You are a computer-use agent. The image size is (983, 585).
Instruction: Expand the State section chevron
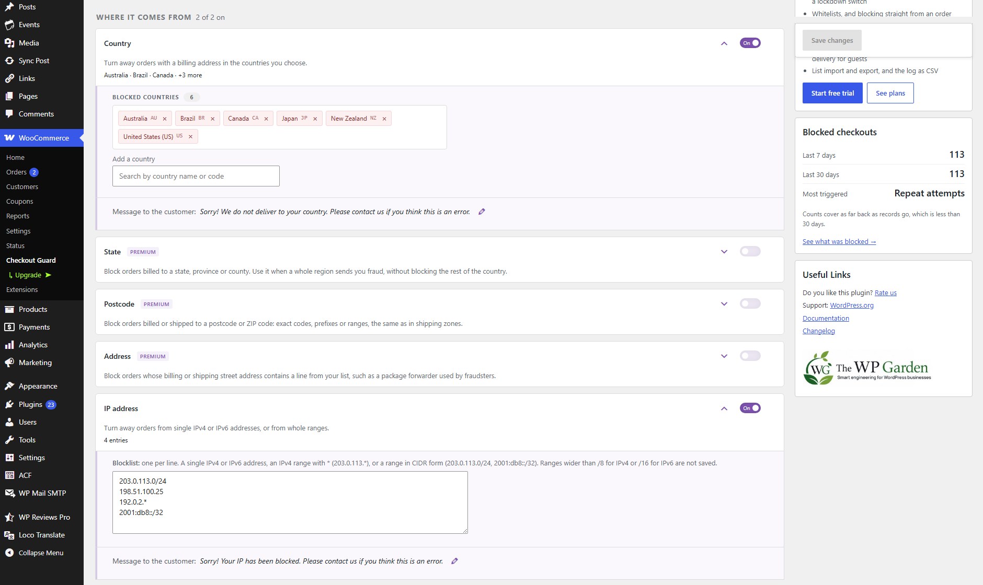(x=724, y=252)
